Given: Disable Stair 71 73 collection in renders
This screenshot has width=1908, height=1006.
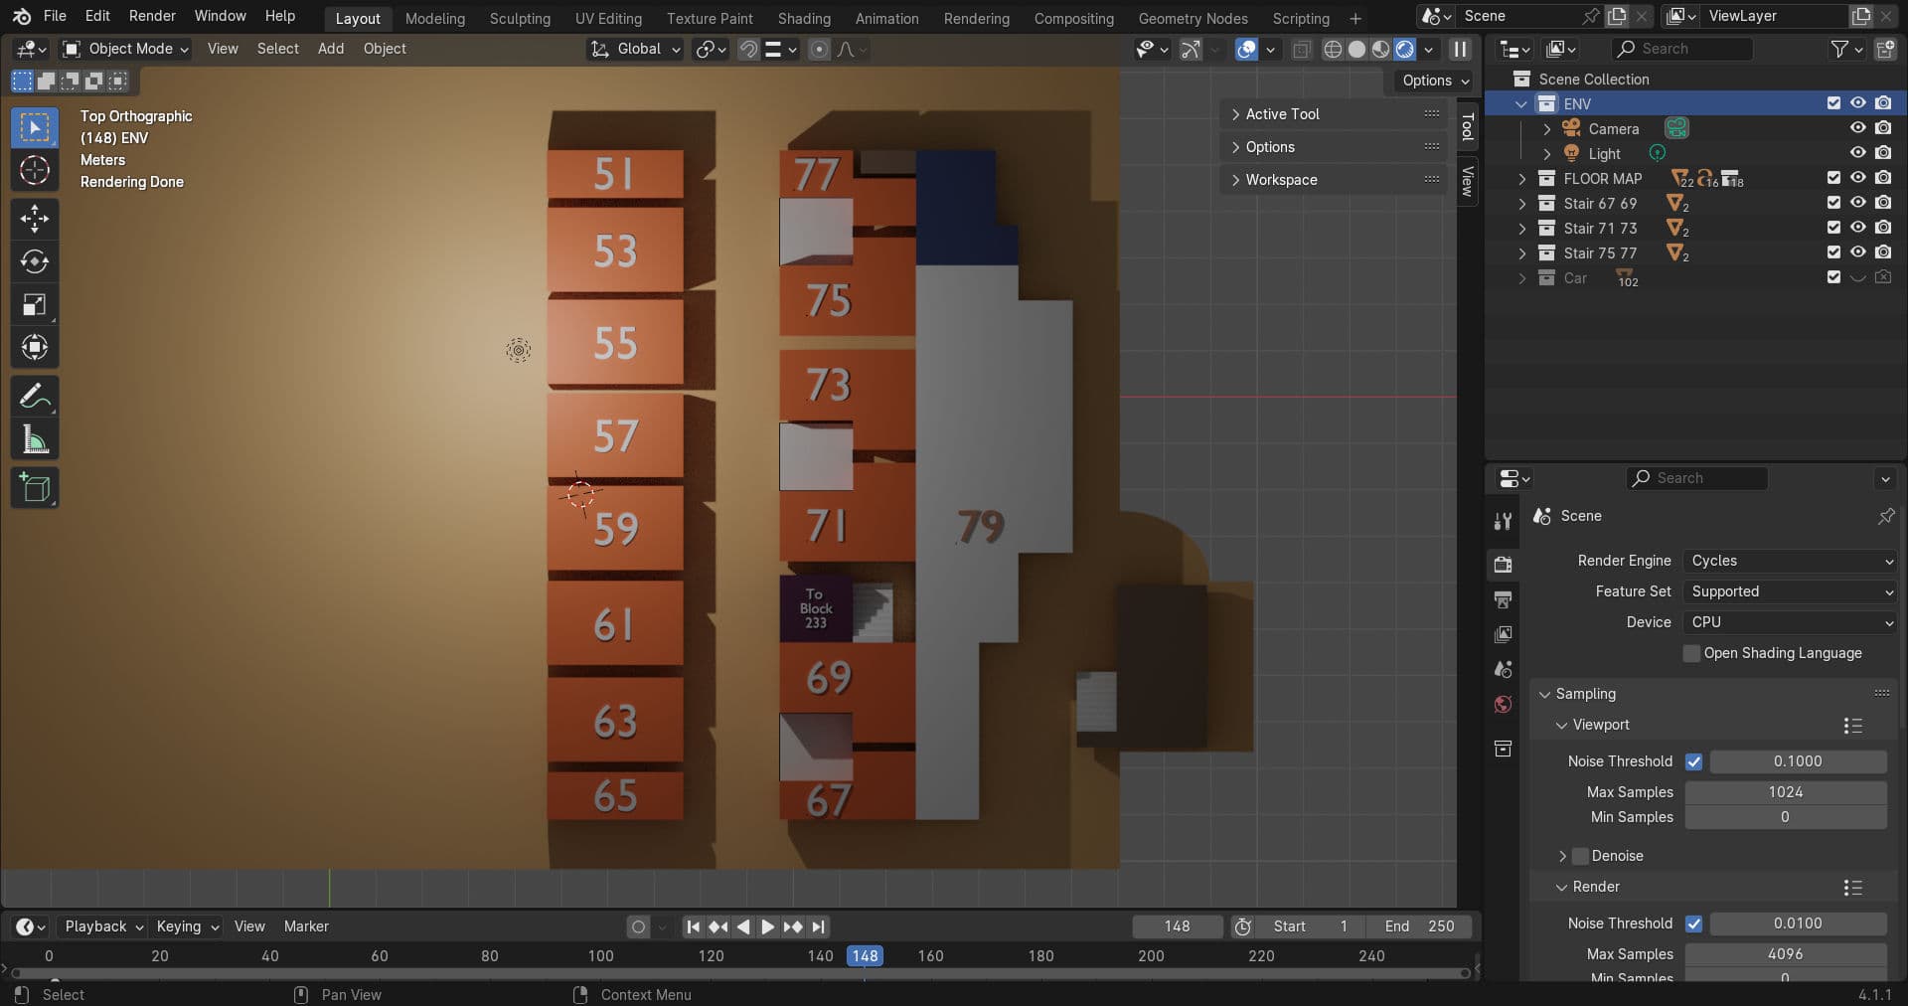Looking at the screenshot, I should [1883, 228].
